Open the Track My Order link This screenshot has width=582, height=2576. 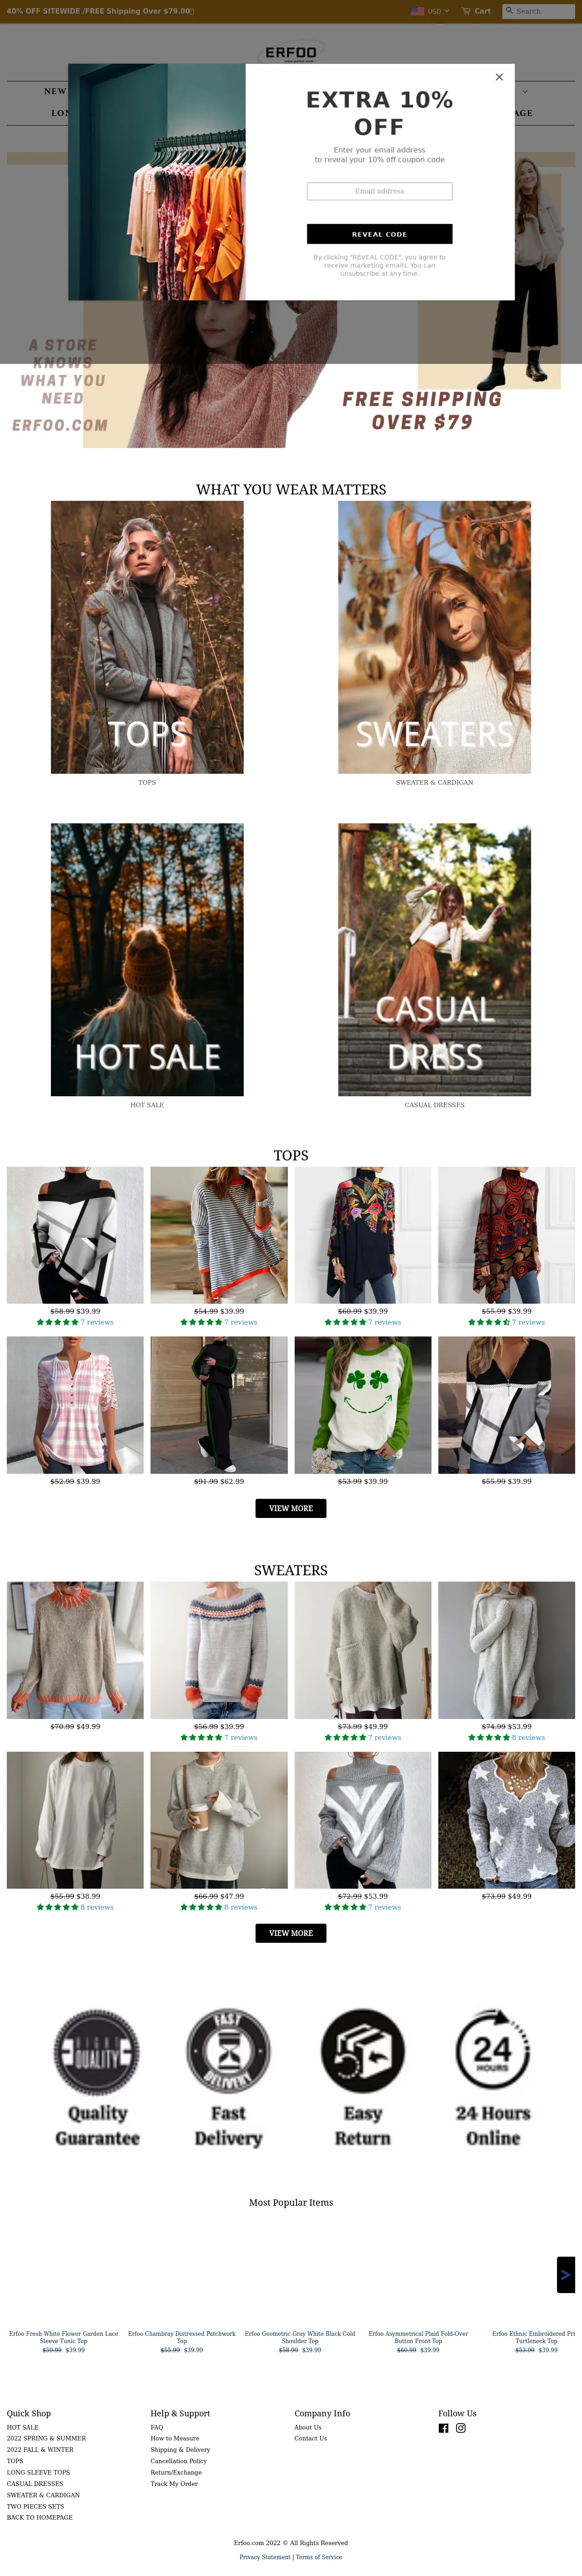click(x=174, y=2484)
